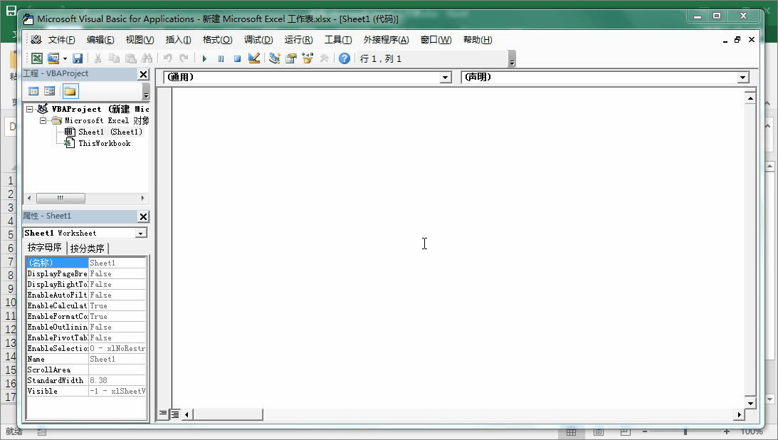Select ThisWorkbook in the Project tree
Screen dimensions: 778x440
(x=105, y=142)
